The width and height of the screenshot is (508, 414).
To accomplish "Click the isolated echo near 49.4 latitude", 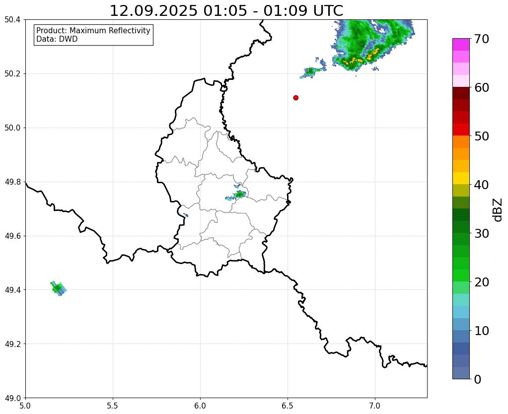I will (x=58, y=288).
